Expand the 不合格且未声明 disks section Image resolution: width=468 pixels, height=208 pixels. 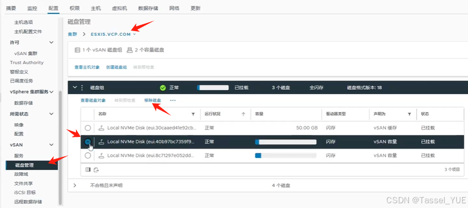(75, 185)
